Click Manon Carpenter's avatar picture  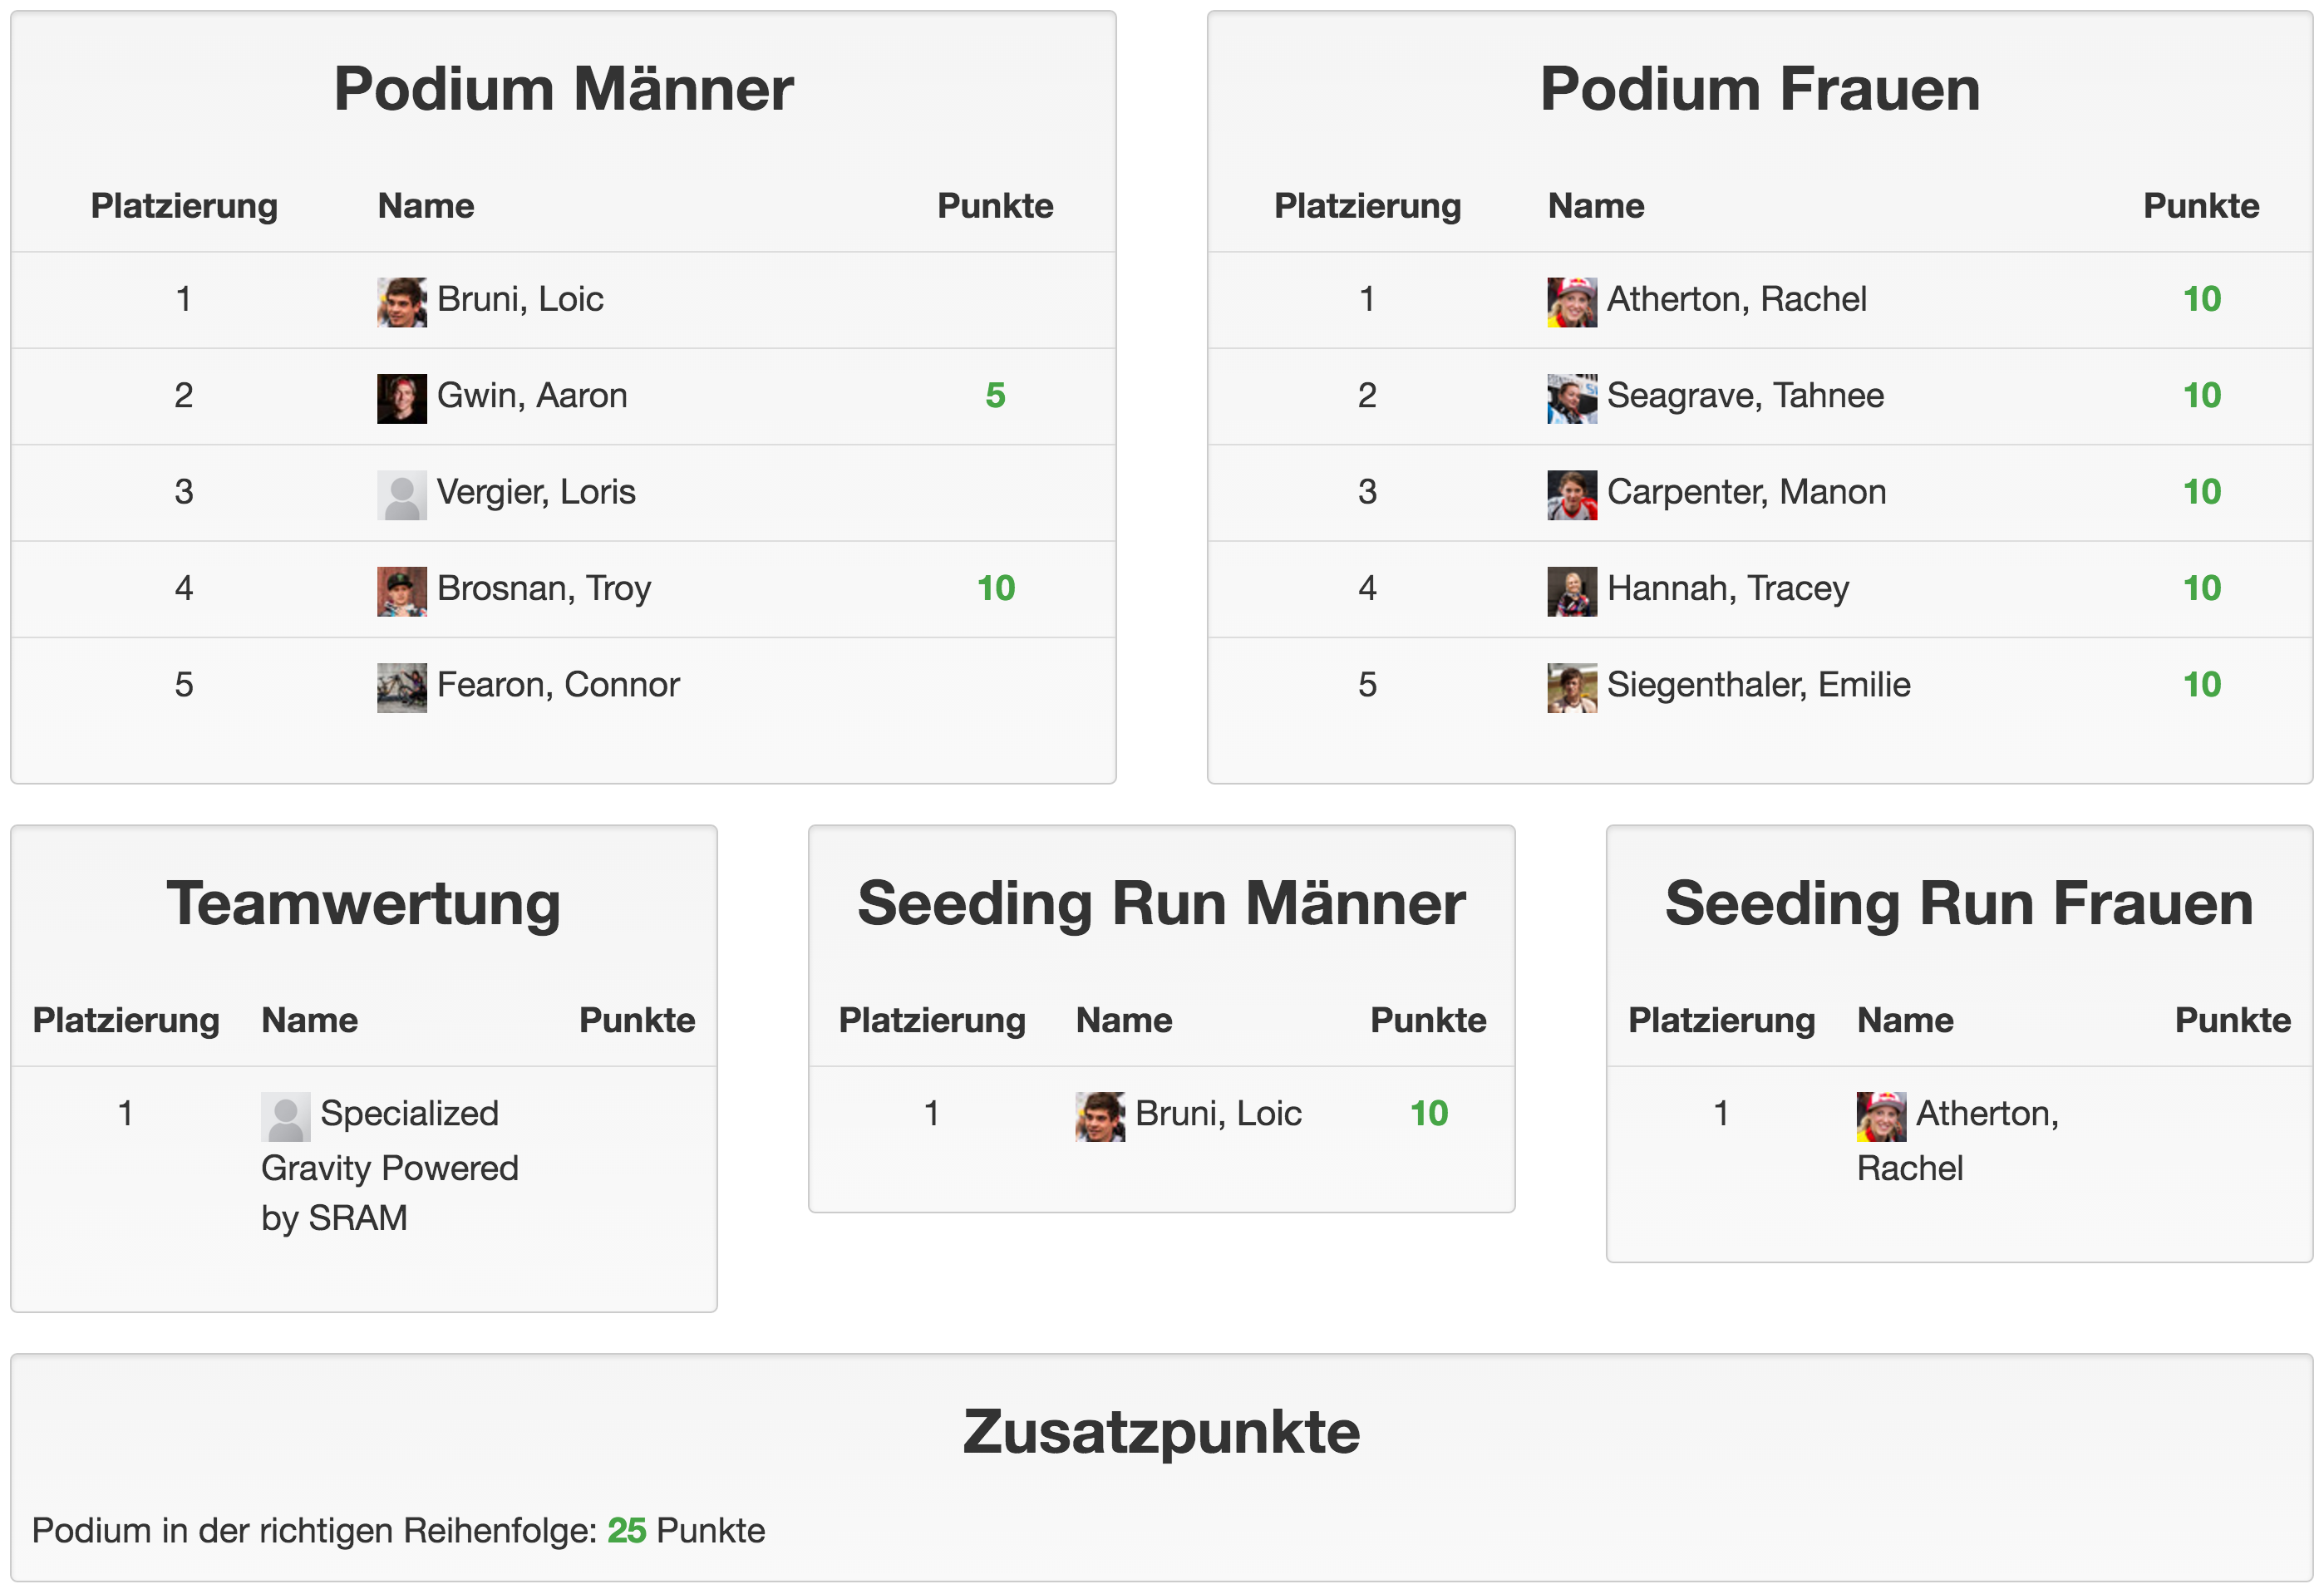pyautogui.click(x=1572, y=495)
